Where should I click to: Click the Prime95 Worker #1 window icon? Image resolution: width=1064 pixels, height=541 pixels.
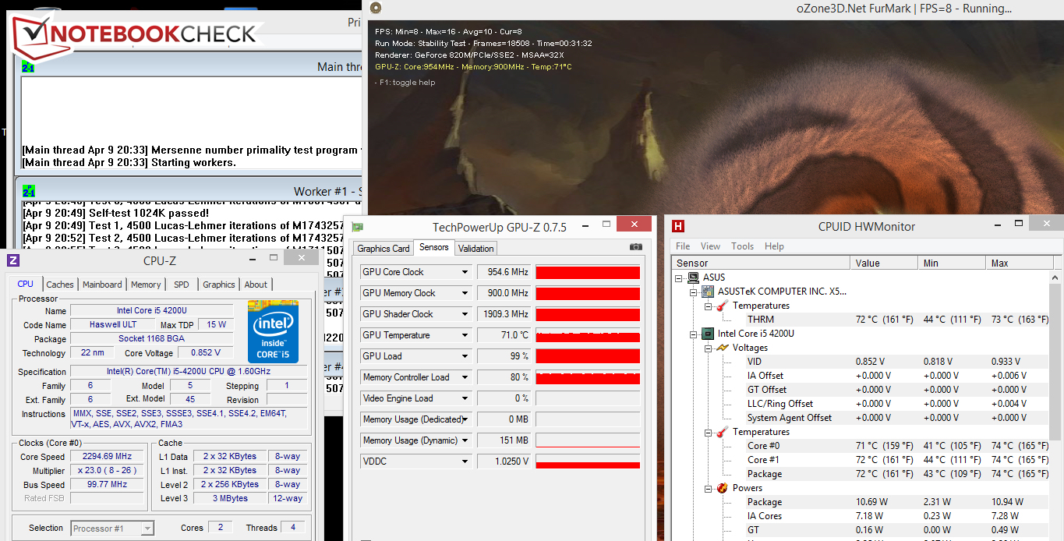[28, 191]
